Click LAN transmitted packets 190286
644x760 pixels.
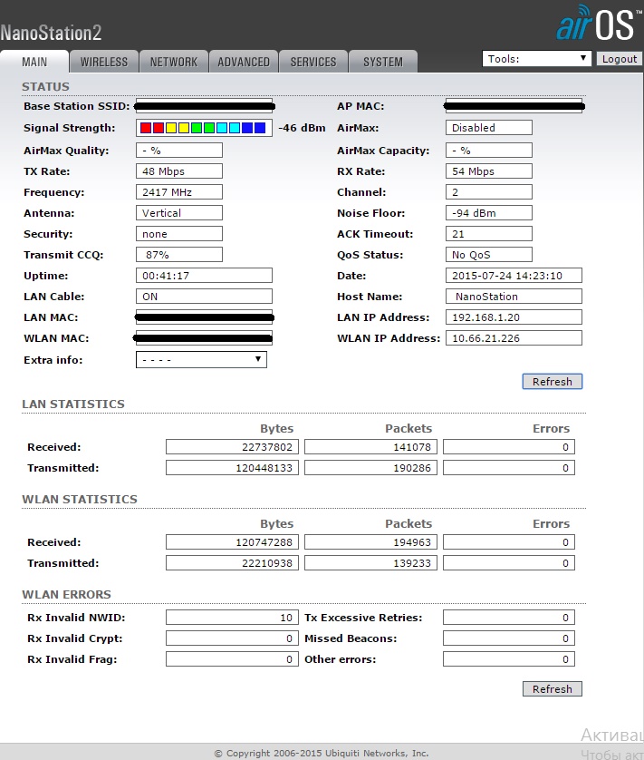pyautogui.click(x=370, y=468)
